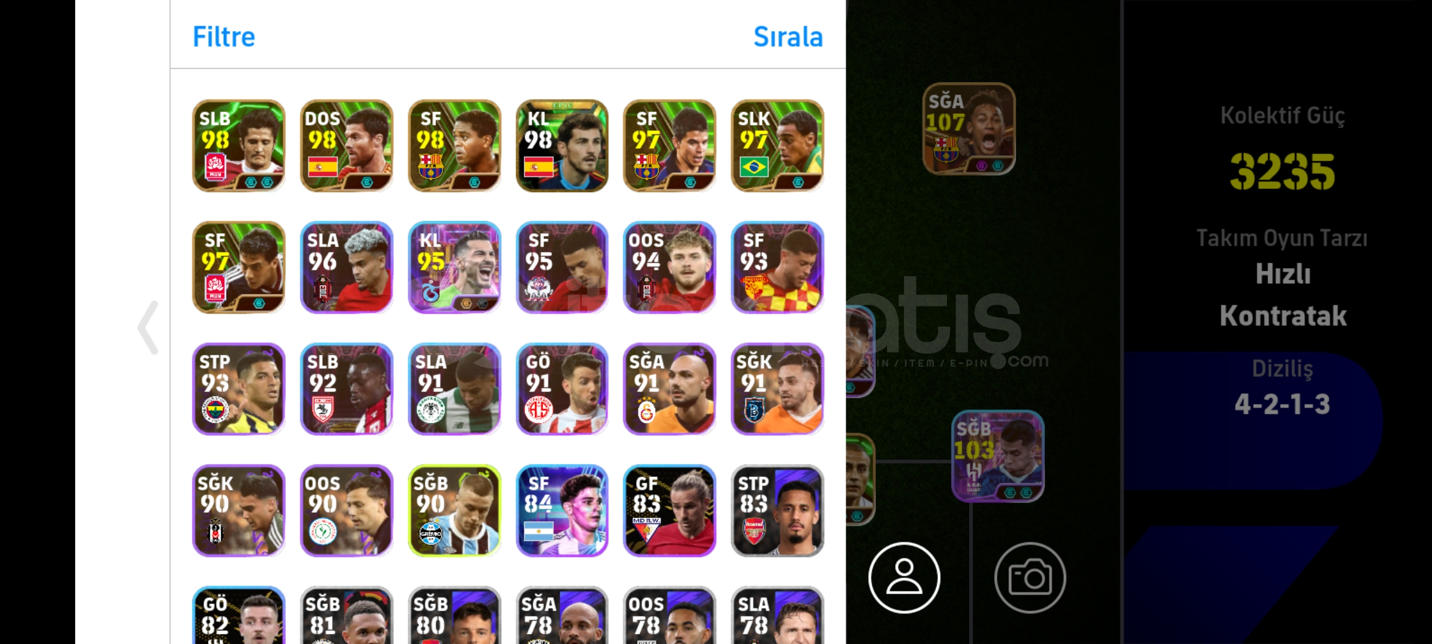The height and width of the screenshot is (644, 1432).
Task: Select the DOS 98 Spain player card
Action: coord(347,145)
